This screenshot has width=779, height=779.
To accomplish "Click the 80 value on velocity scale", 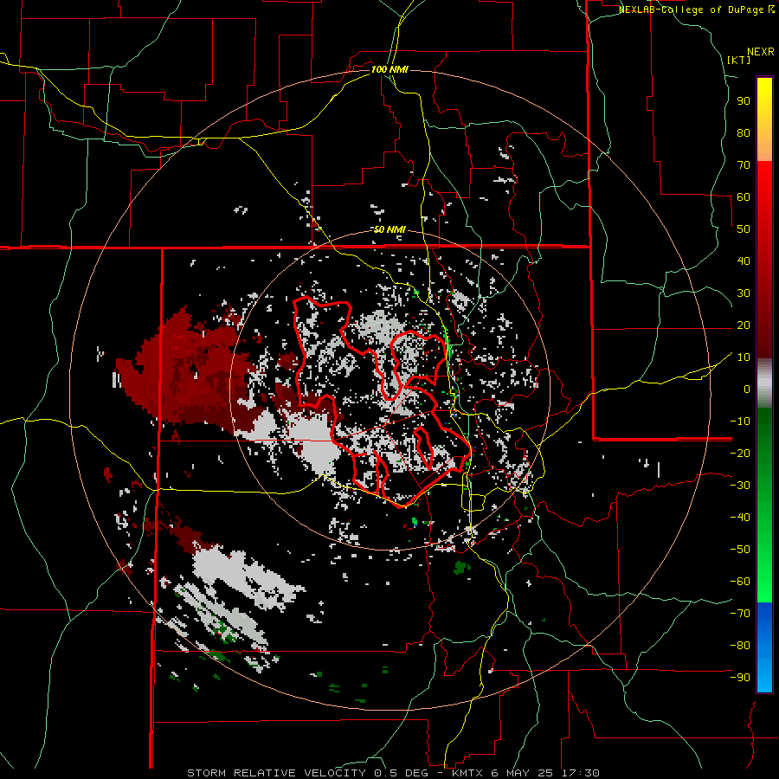I will (x=744, y=132).
